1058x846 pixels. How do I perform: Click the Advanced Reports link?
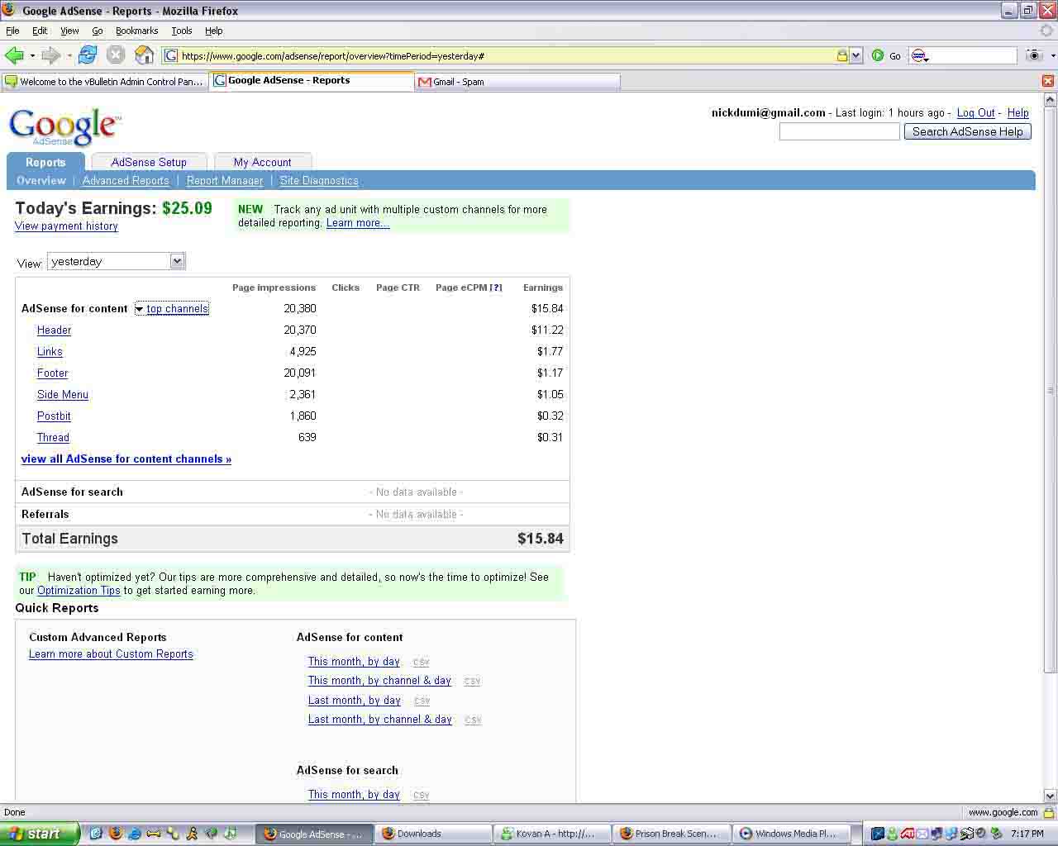(x=126, y=180)
